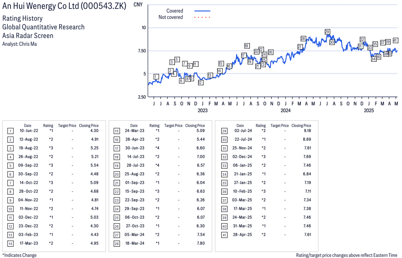This screenshot has width=402, height=258.
Task: Click the Global Quantitative Research line
Action: click(x=43, y=27)
